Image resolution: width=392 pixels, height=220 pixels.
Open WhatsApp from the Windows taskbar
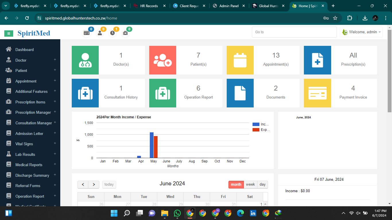(x=177, y=213)
